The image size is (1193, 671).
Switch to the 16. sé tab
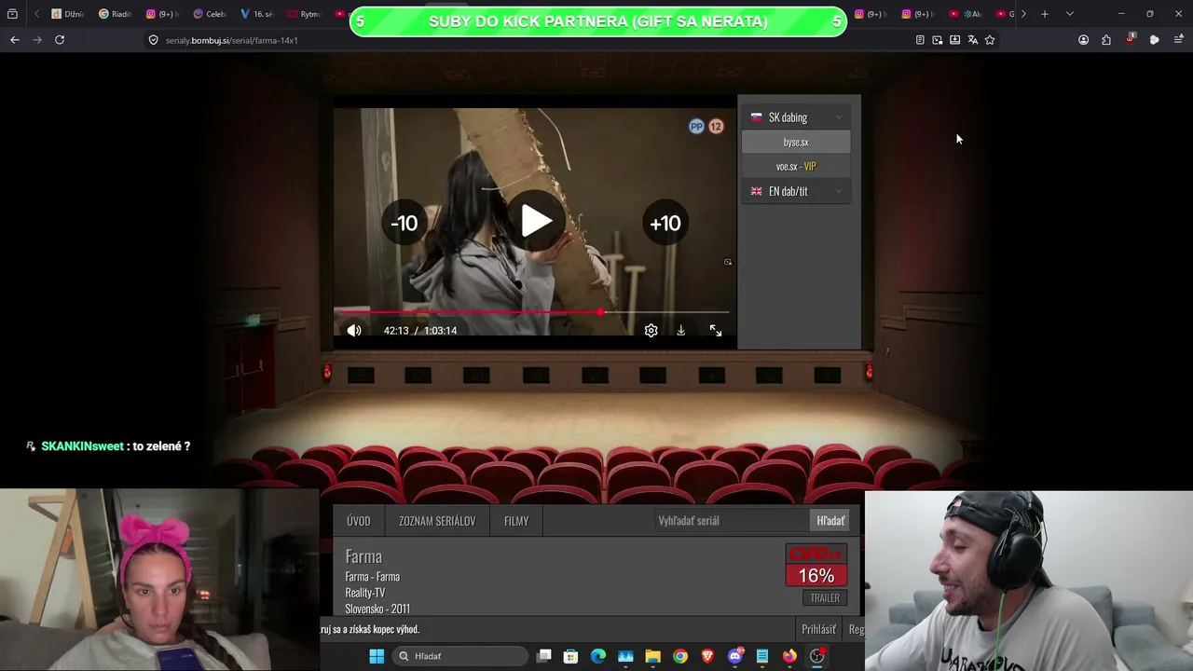[257, 14]
